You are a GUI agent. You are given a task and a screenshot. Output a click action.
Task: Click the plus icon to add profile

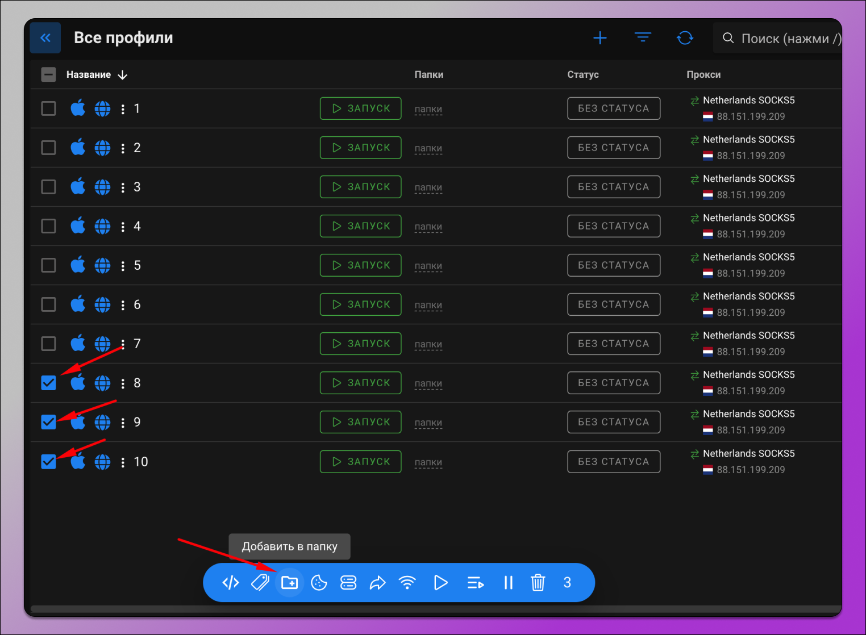tap(600, 38)
